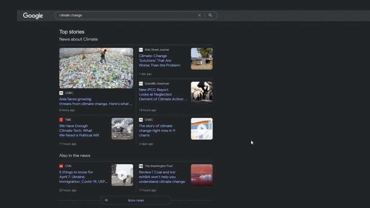
Task: Click the '1 day ago' timestamp
Action: (x=145, y=74)
